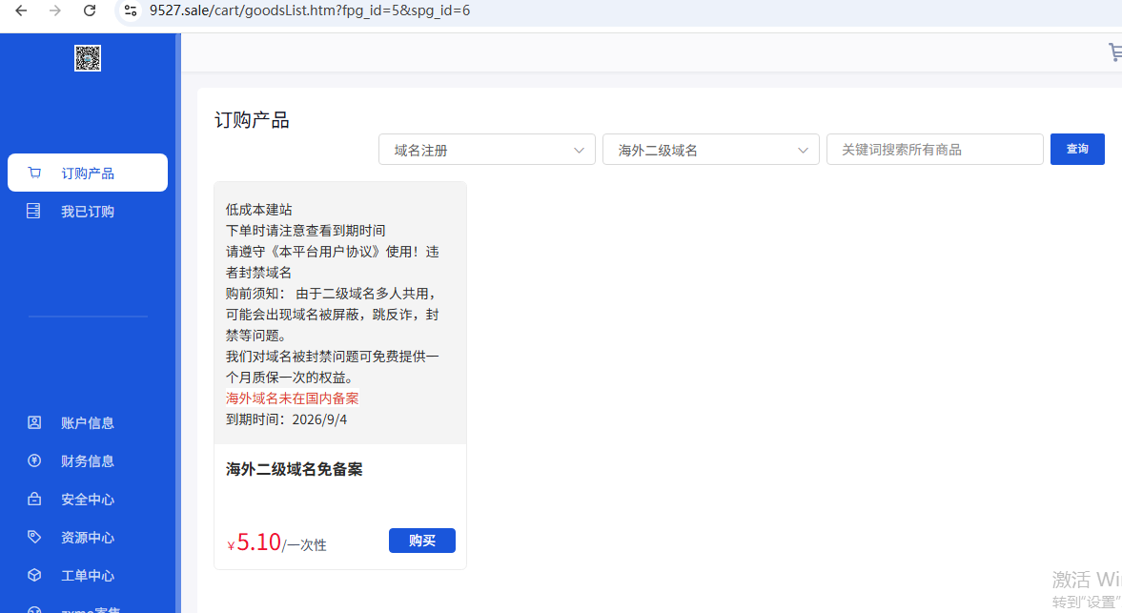Click the QR code logo in sidebar
Viewport: 1122px width, 613px height.
coord(88,58)
